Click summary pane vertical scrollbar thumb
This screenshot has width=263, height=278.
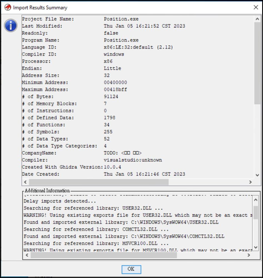point(257,63)
